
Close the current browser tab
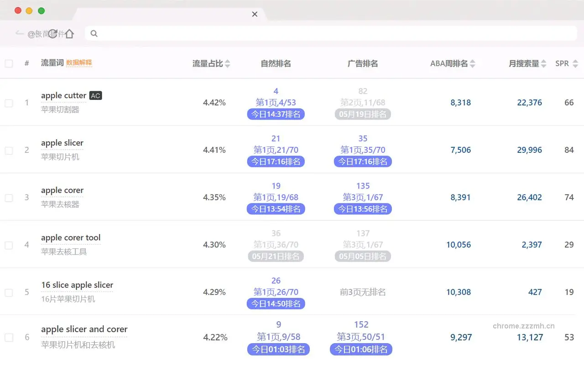point(255,14)
